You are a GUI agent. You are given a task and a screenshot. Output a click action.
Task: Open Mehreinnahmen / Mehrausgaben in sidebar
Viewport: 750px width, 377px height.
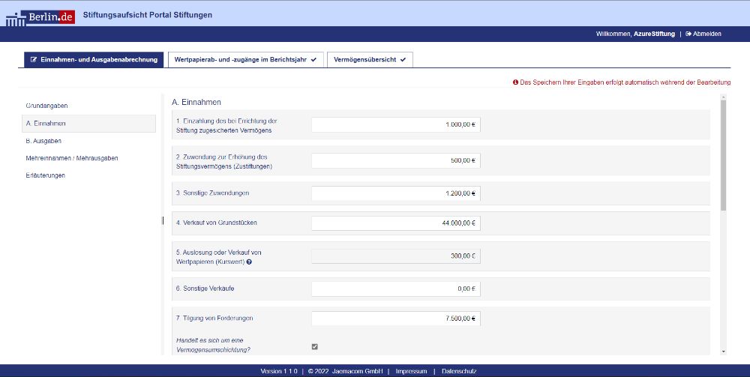[x=72, y=158]
